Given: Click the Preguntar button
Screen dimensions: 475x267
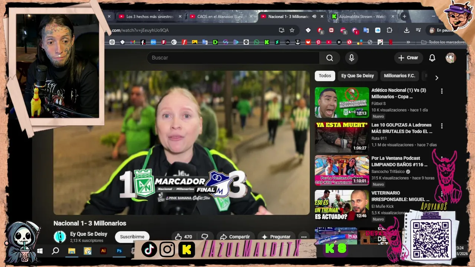Looking at the screenshot, I should [x=276, y=237].
